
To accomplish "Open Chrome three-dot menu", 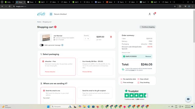I will coord(193,6).
